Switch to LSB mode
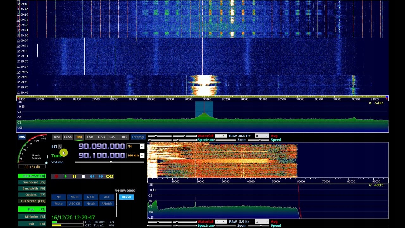This screenshot has width=405, height=228. pos(90,137)
